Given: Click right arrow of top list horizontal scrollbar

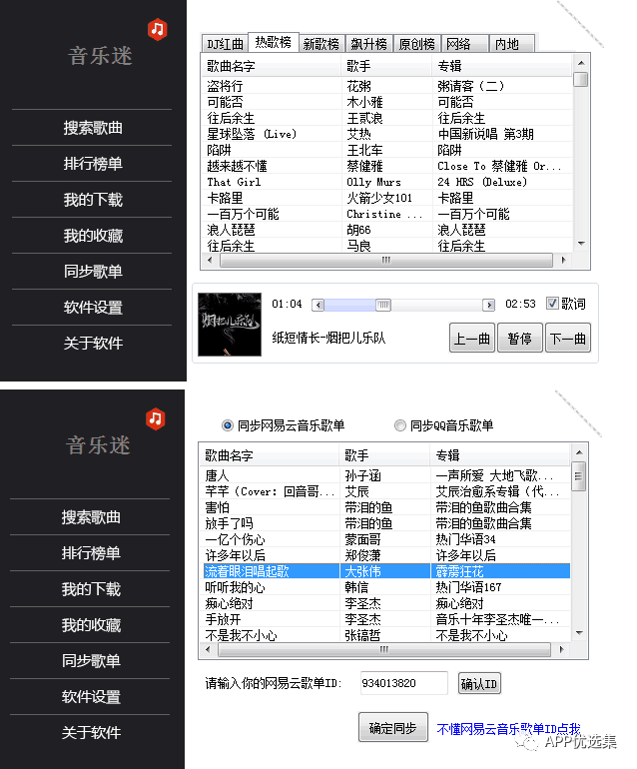Looking at the screenshot, I should [563, 260].
